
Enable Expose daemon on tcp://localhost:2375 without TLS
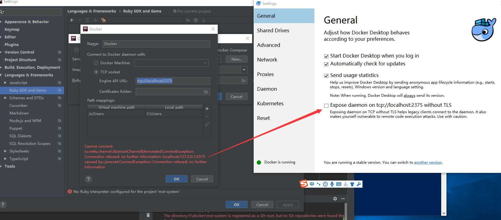[x=326, y=106]
